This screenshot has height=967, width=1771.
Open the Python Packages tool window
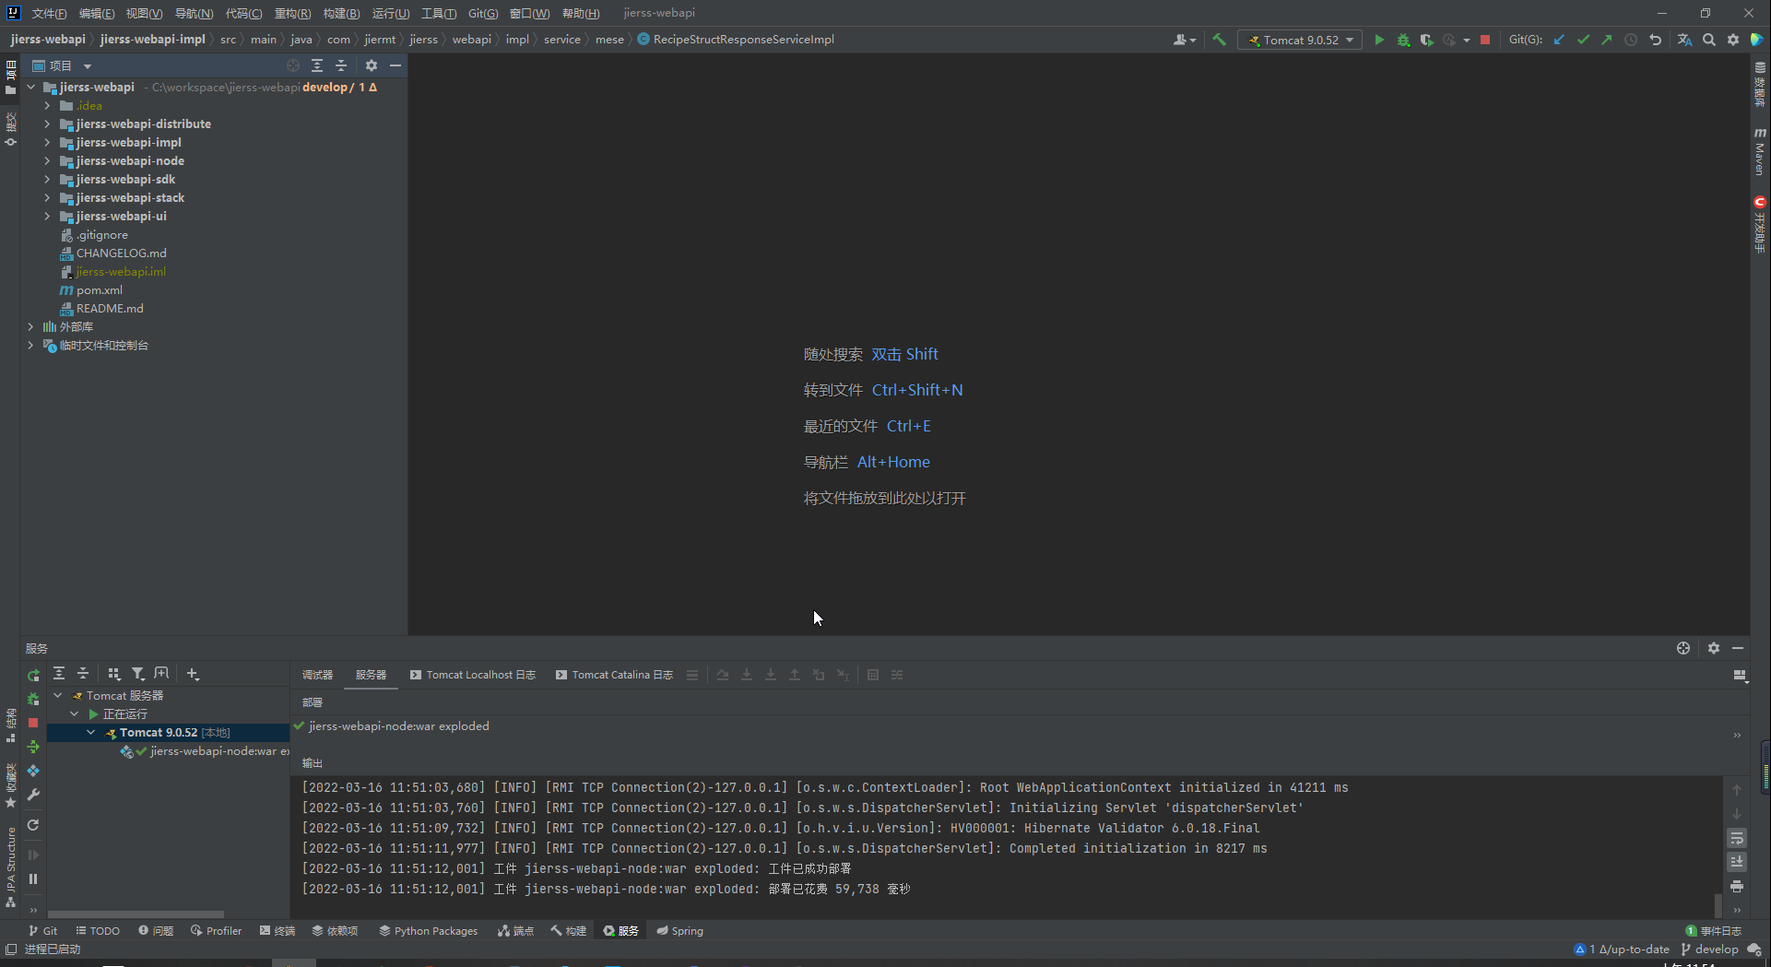(x=428, y=930)
